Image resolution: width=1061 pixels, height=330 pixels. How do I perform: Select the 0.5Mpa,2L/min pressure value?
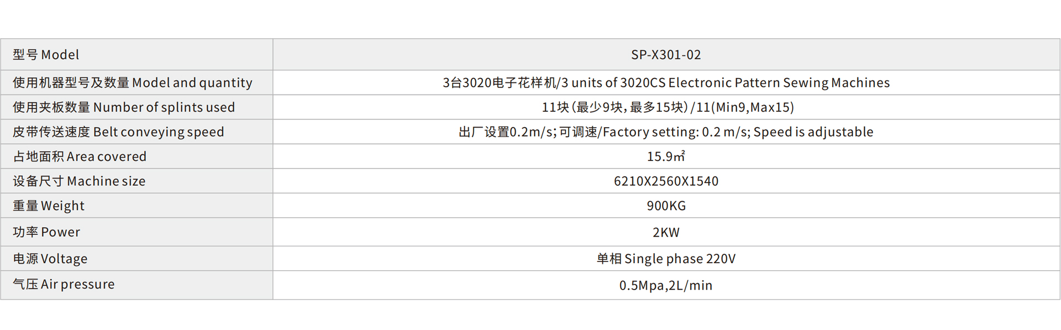click(666, 285)
